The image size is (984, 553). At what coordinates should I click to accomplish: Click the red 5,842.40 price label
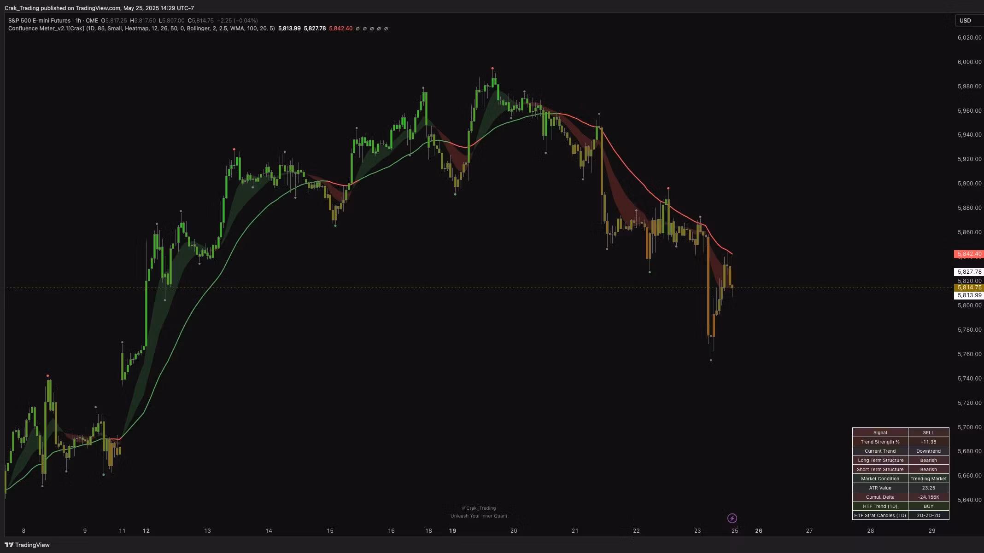click(x=969, y=254)
